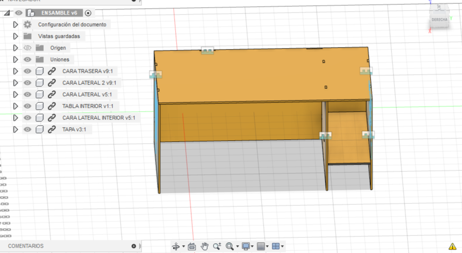Screen dimensions: 462x253
Task: Show the hidden Origen folder
Action: click(27, 48)
